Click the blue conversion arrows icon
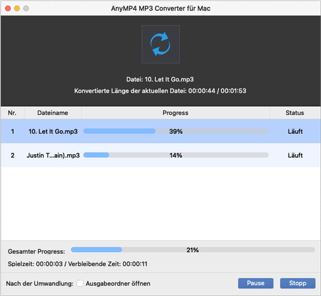The width and height of the screenshot is (321, 296). [160, 44]
